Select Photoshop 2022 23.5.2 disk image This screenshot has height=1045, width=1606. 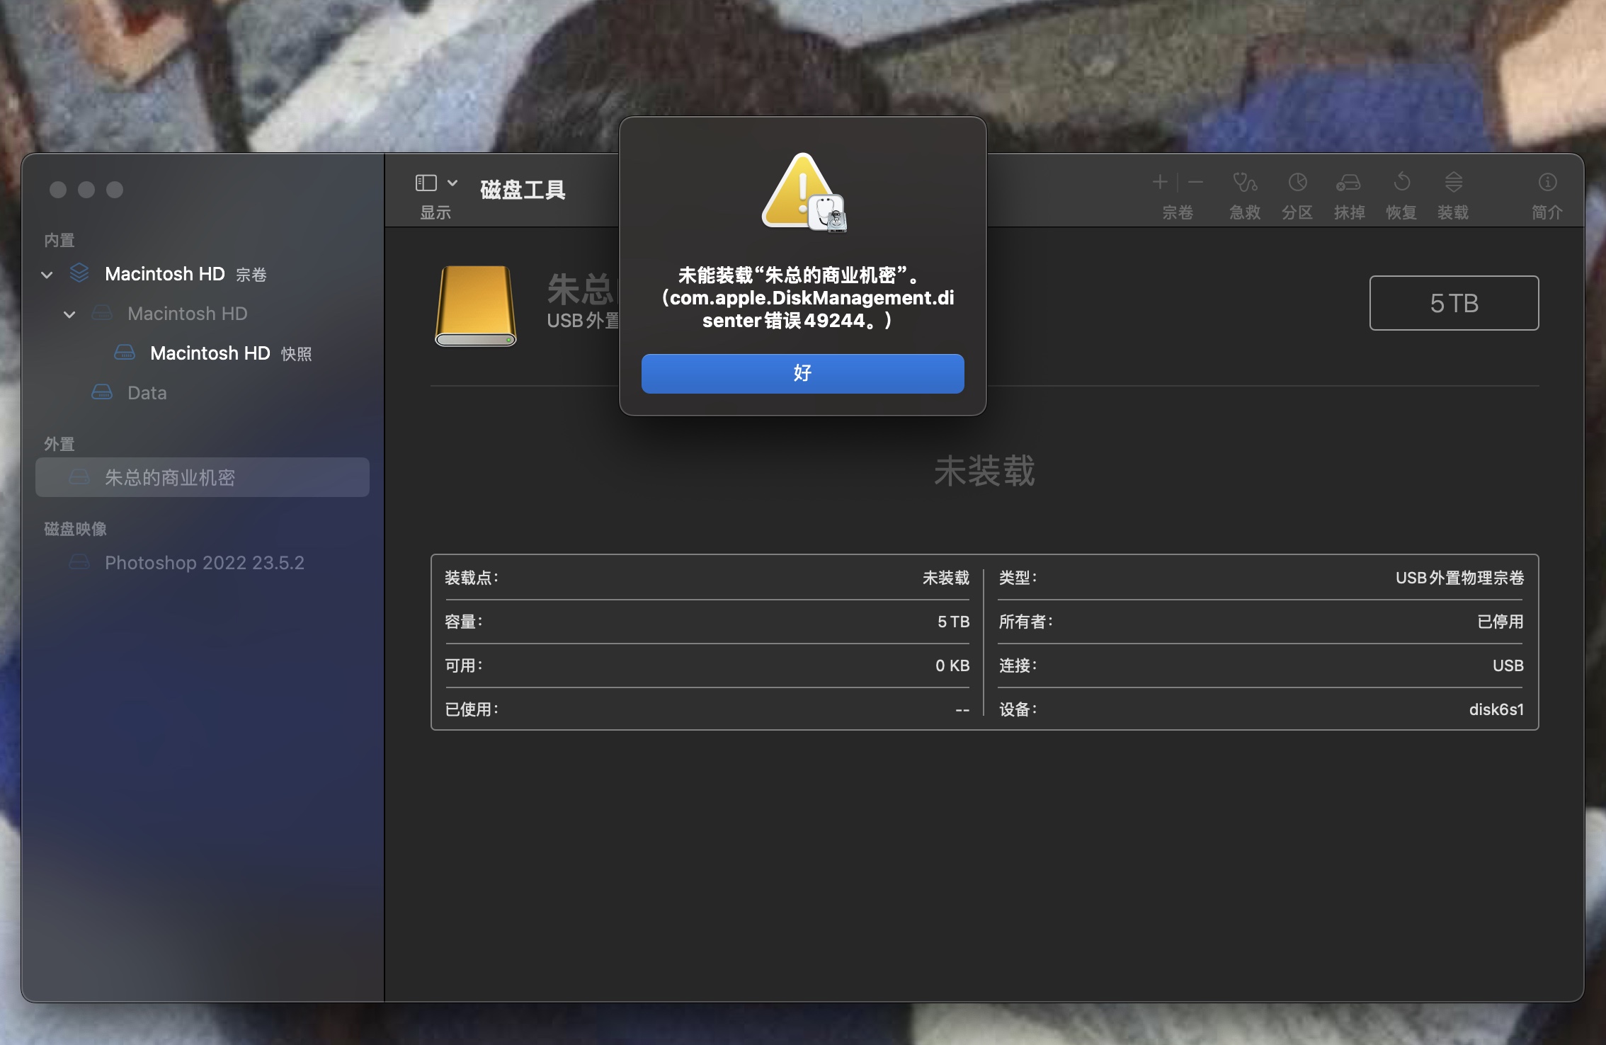(204, 563)
